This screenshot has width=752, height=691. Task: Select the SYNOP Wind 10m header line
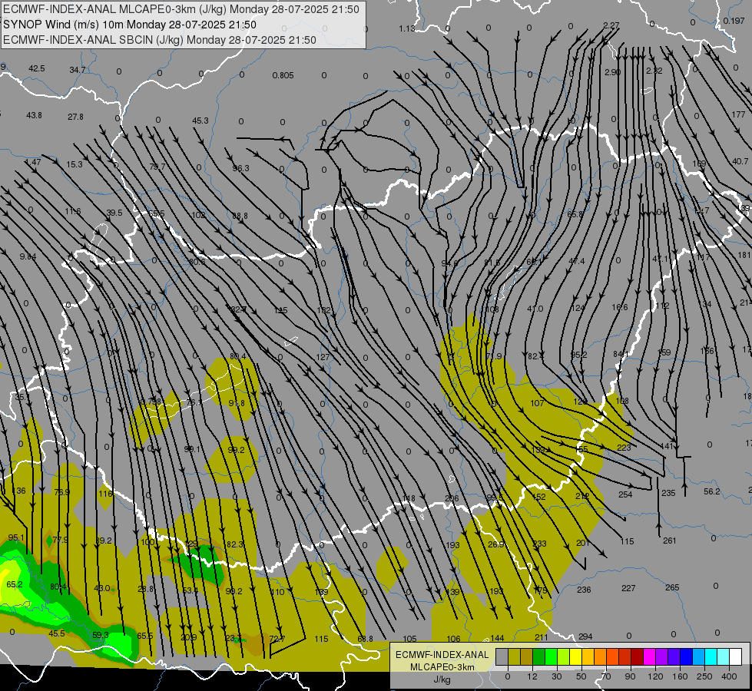[130, 25]
